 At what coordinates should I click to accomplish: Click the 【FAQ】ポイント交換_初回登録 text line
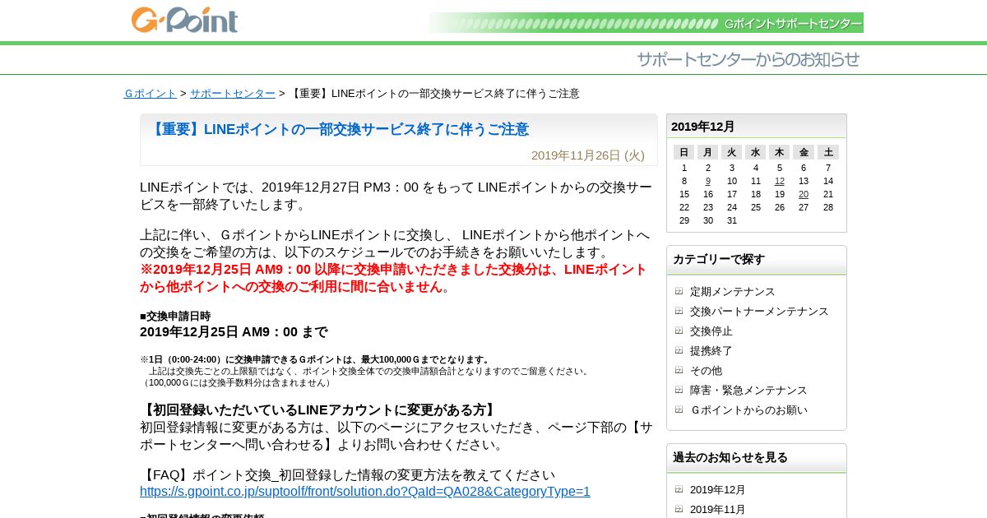(x=347, y=475)
